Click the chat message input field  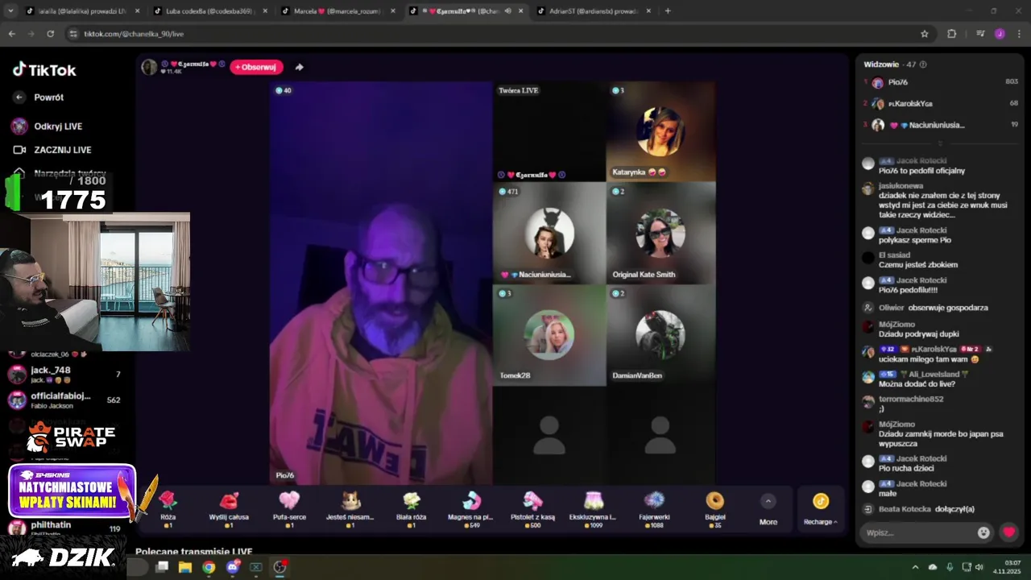pos(917,532)
